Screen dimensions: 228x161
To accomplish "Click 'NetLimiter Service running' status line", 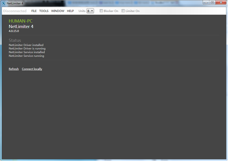I will point(26,56).
